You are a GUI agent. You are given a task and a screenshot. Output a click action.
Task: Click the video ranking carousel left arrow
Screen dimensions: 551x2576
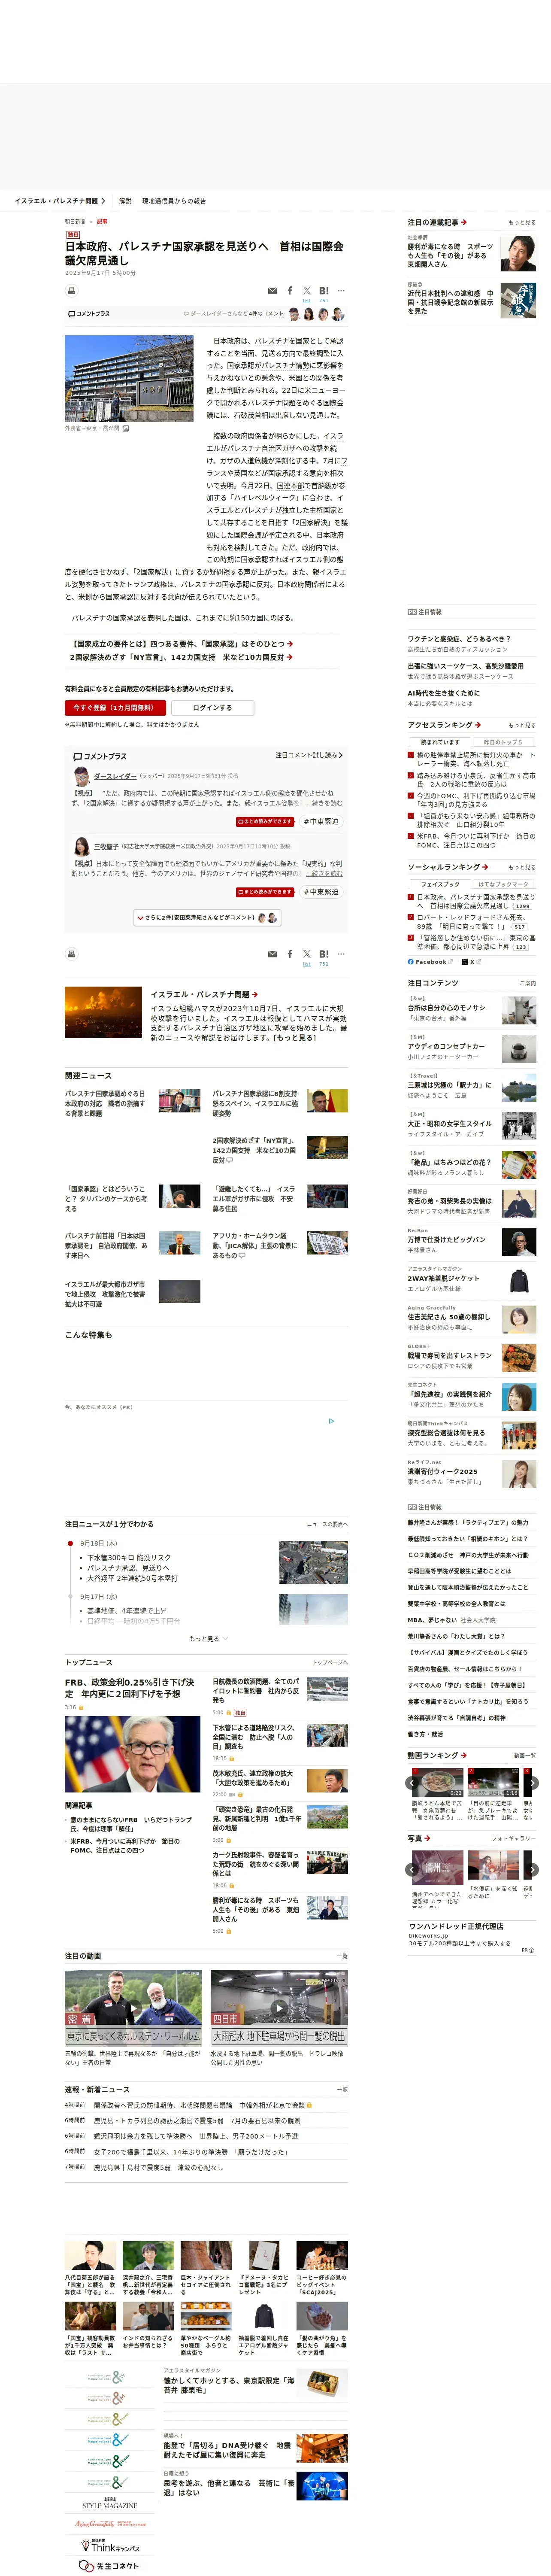[x=412, y=1782]
